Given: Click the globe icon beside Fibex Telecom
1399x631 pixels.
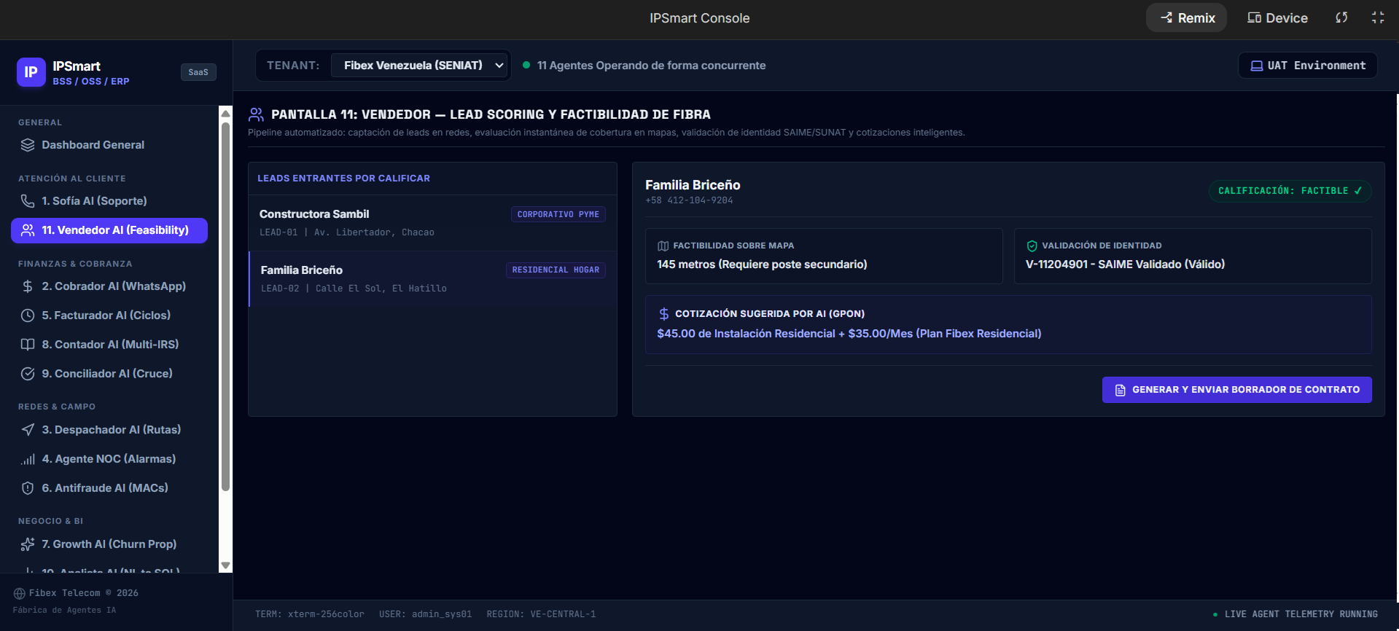Looking at the screenshot, I should (x=20, y=593).
